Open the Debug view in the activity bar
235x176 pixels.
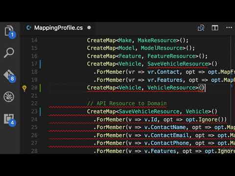[9, 97]
